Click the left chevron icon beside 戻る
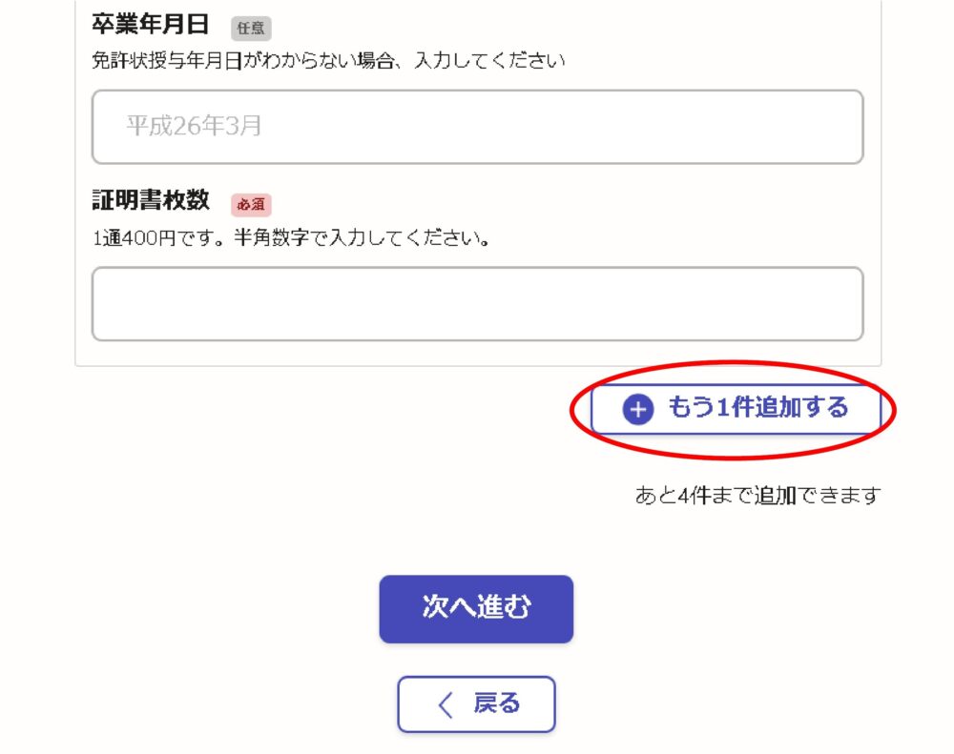Screen dimensions: 954x754 (446, 704)
